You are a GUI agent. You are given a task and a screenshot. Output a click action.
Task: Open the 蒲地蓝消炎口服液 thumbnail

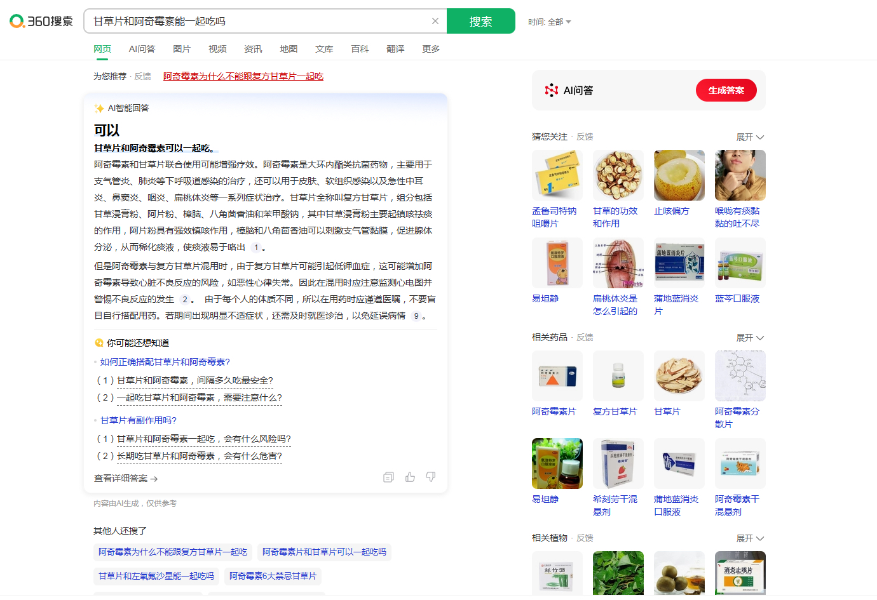click(x=679, y=463)
